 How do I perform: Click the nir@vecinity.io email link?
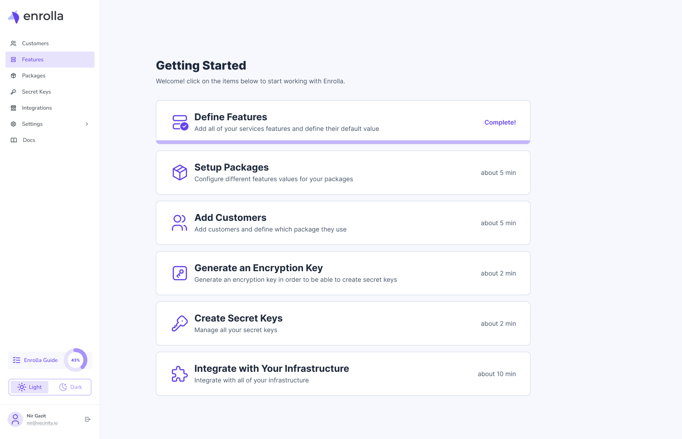42,423
